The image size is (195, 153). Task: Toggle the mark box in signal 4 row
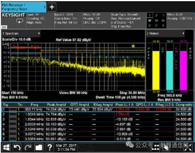[x=13, y=124]
